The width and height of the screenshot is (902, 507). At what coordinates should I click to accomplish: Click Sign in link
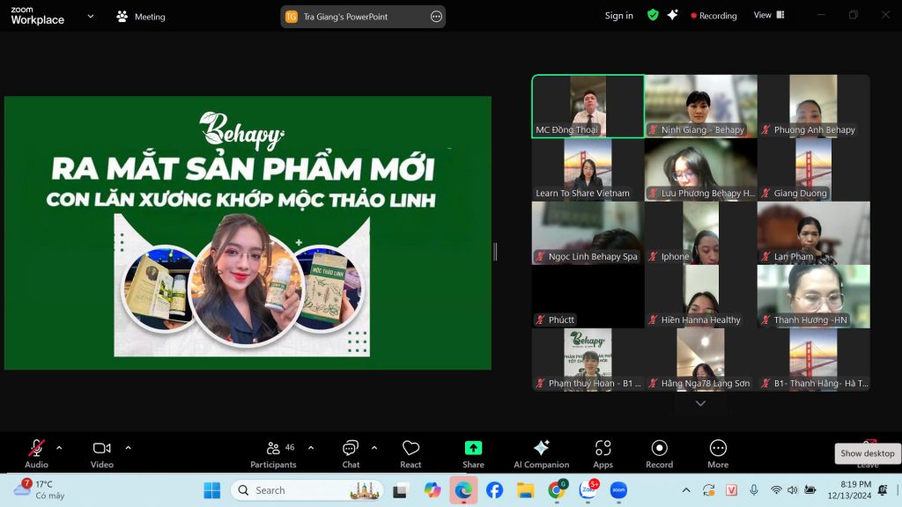[618, 16]
